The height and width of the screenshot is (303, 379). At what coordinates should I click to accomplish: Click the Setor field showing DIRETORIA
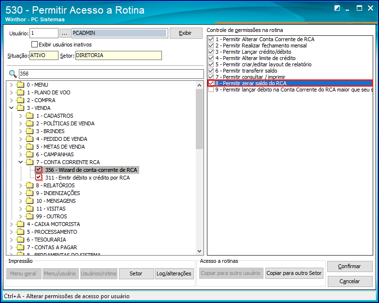[x=118, y=55]
